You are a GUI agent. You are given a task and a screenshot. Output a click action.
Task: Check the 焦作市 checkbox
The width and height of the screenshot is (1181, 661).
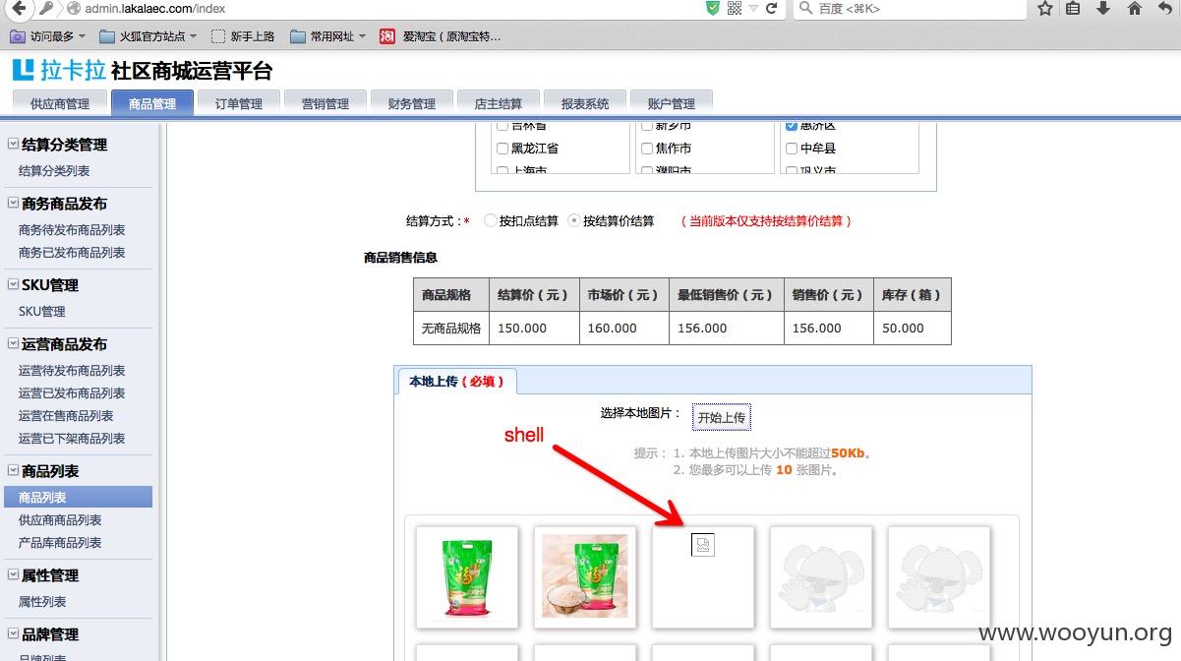point(647,149)
